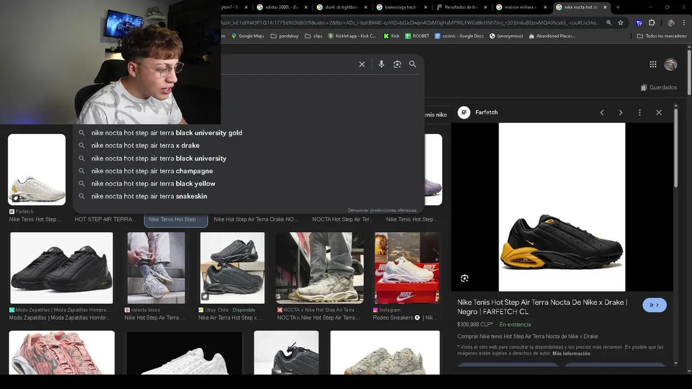Bookmark this page with the star icon
Viewport: 692px width, 389px height.
(x=621, y=23)
